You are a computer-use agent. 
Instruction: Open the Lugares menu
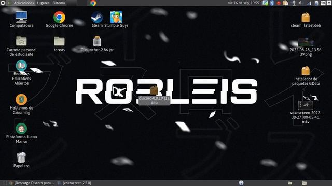coord(43,3)
